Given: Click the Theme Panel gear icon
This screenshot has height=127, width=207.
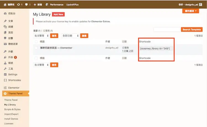Looking at the screenshot, I should tap(5, 94).
